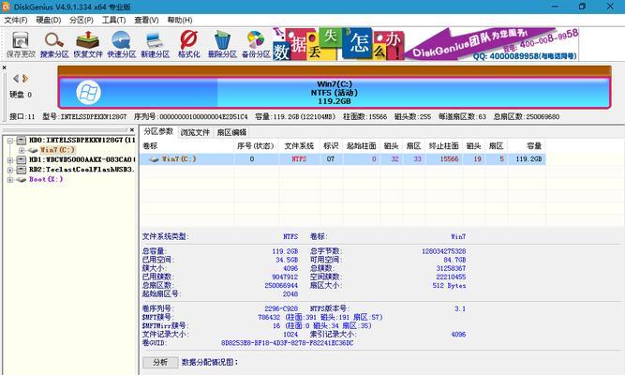Open the 文件(F) menu
Image resolution: width=625 pixels, height=375 pixels.
pyautogui.click(x=16, y=20)
